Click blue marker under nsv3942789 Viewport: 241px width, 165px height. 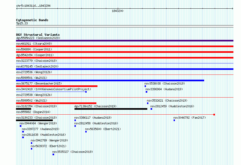coord(31,143)
